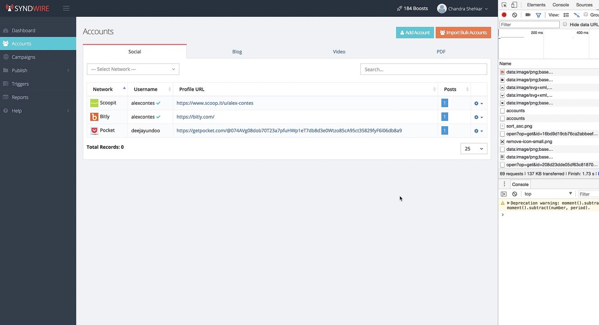Open the DevTools Console top tab
The height and width of the screenshot is (325, 599).
(x=561, y=5)
